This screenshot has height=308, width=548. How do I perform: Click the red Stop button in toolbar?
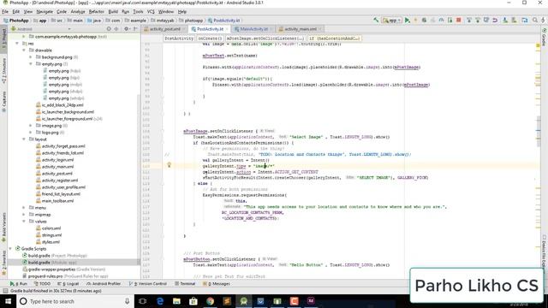pos(459,21)
